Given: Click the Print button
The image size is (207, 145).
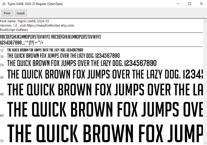Looking at the screenshot, I should point(7,13).
